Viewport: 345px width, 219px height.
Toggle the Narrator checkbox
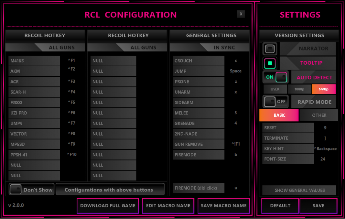270,49
